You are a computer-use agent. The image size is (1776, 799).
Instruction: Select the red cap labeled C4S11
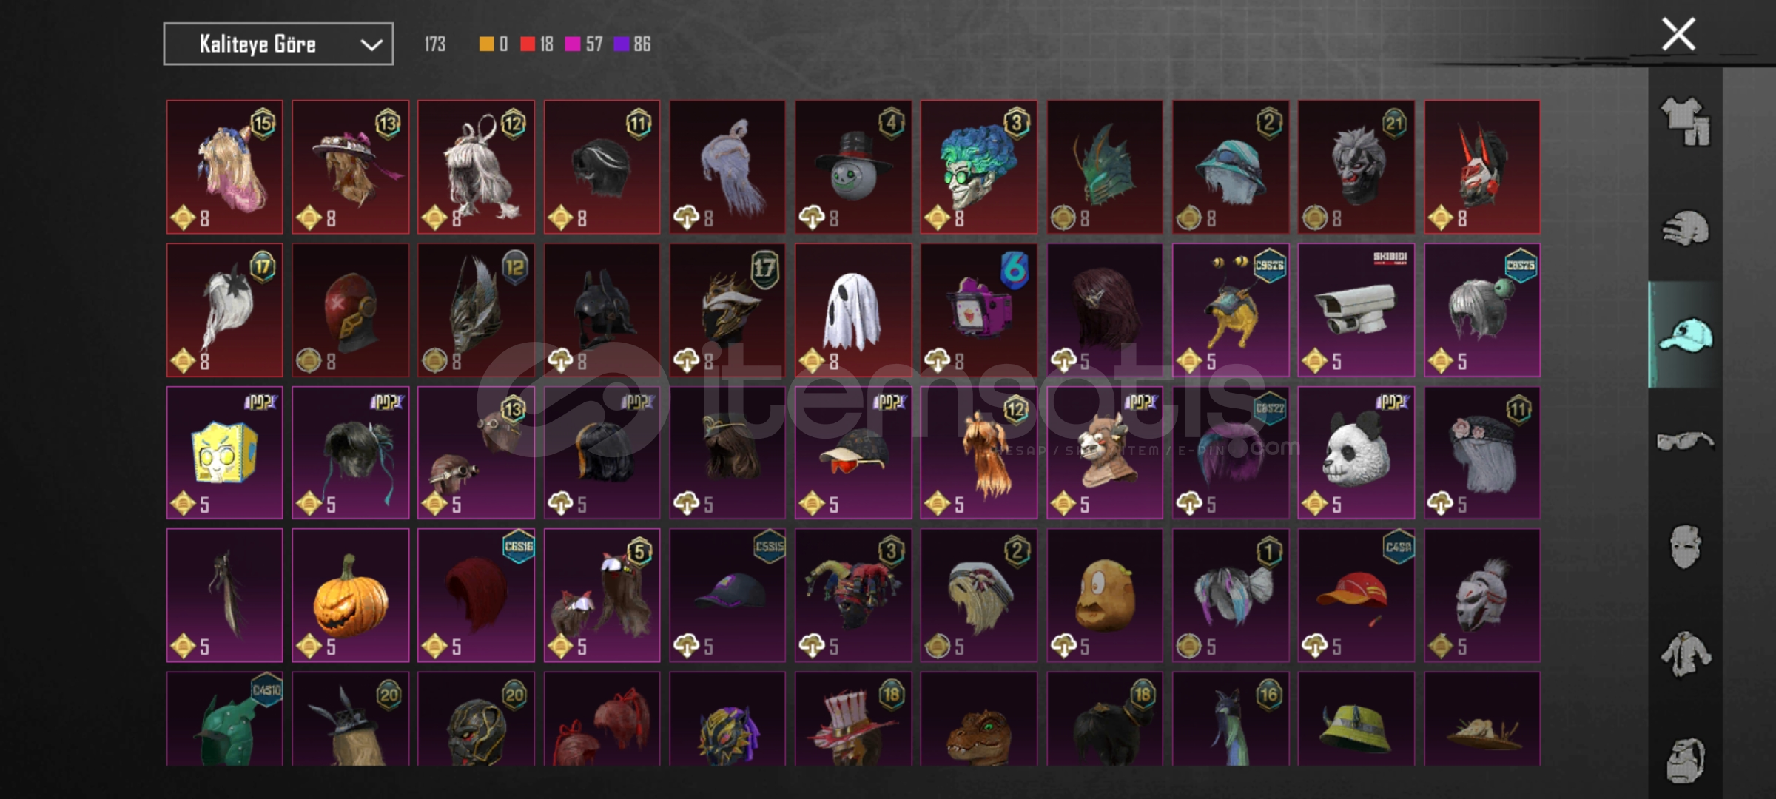coord(1356,596)
